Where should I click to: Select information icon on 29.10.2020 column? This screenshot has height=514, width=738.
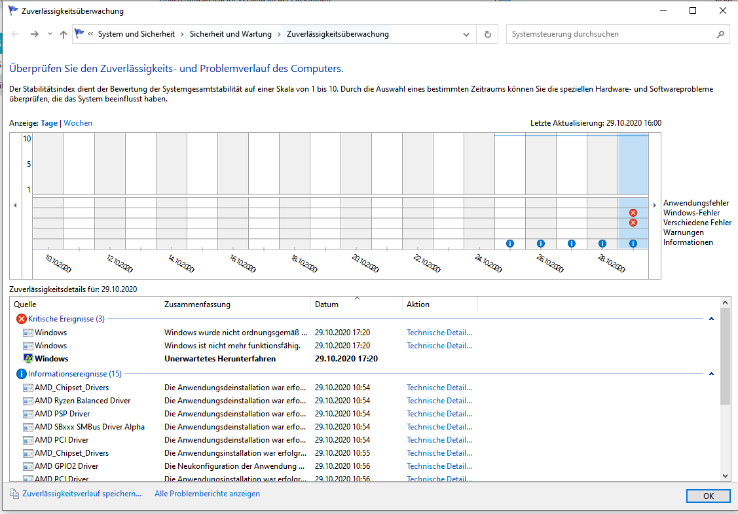pyautogui.click(x=633, y=244)
